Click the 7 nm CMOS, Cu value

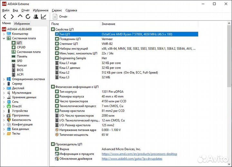(112, 106)
